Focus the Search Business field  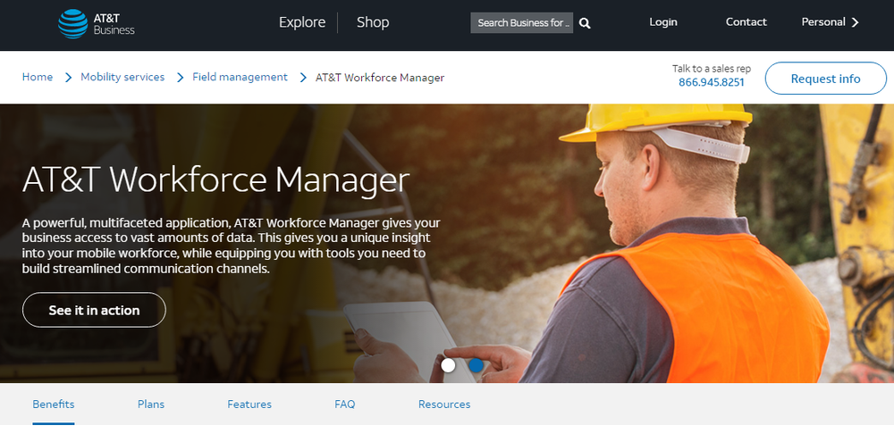click(522, 23)
